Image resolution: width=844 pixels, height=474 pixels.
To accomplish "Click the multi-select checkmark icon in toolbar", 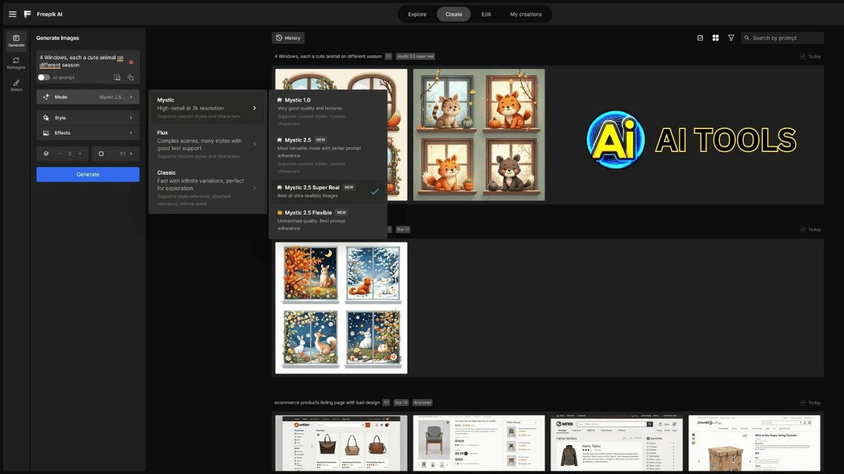I will (700, 38).
